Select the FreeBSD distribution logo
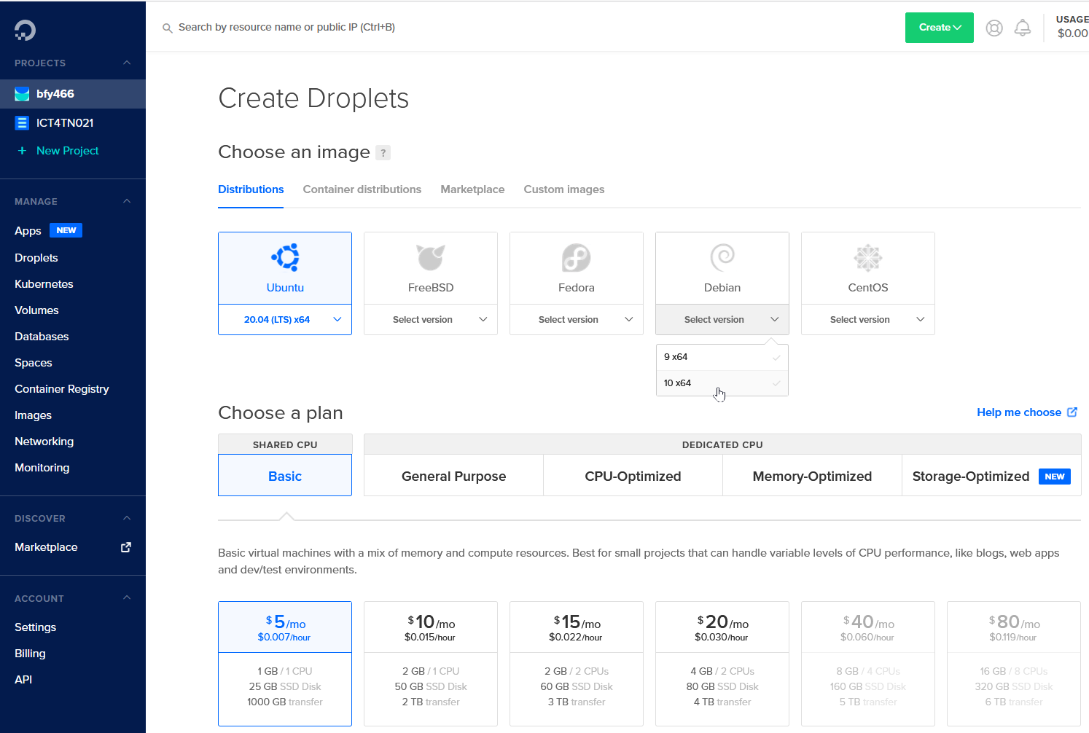This screenshot has width=1089, height=733. [430, 257]
